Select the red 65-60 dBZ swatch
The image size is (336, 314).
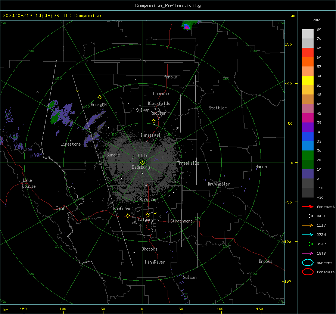[308, 53]
